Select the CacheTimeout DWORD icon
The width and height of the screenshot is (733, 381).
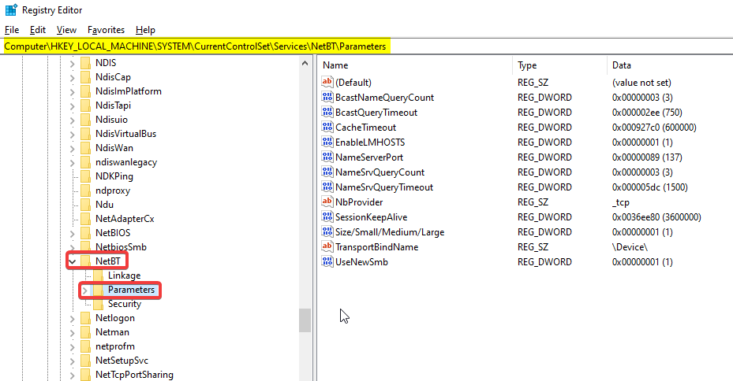pyautogui.click(x=327, y=127)
